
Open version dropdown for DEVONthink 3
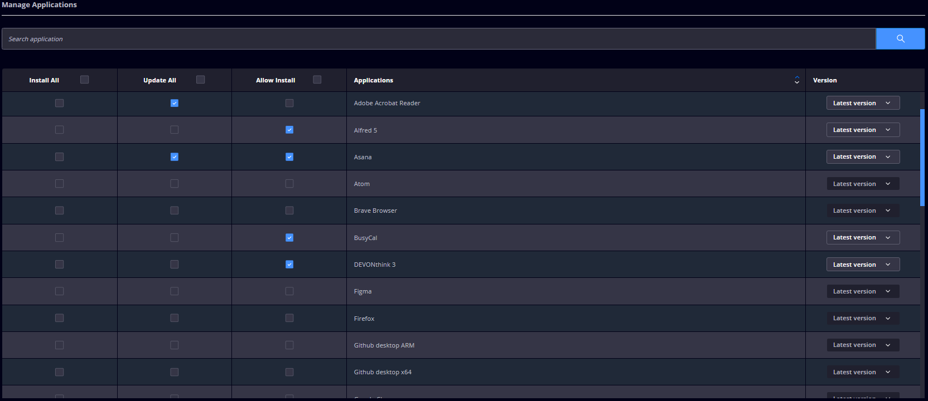(x=863, y=265)
